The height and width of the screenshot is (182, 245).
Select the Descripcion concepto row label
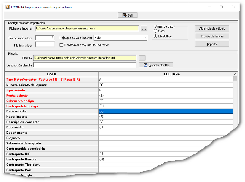point(52,122)
